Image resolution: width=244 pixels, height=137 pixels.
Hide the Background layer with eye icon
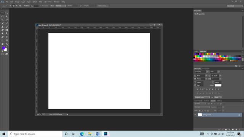click(196, 115)
